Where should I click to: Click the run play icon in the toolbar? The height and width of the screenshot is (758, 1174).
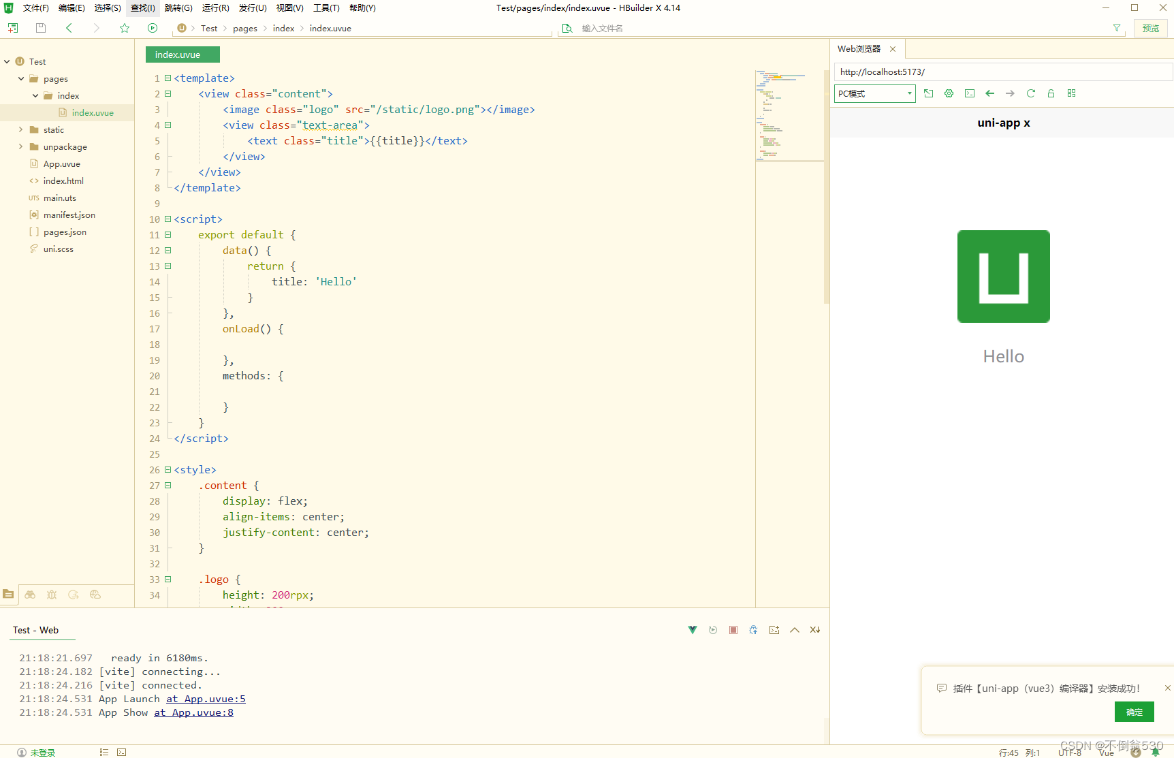pyautogui.click(x=153, y=28)
